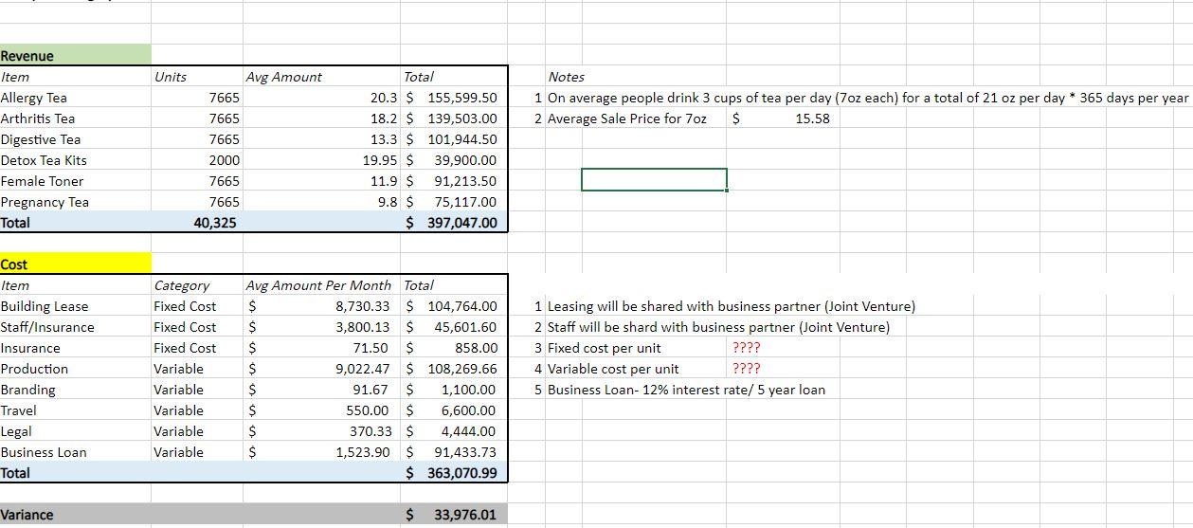This screenshot has width=1193, height=528.
Task: Select the 40,325 total units cell
Action: tap(197, 223)
